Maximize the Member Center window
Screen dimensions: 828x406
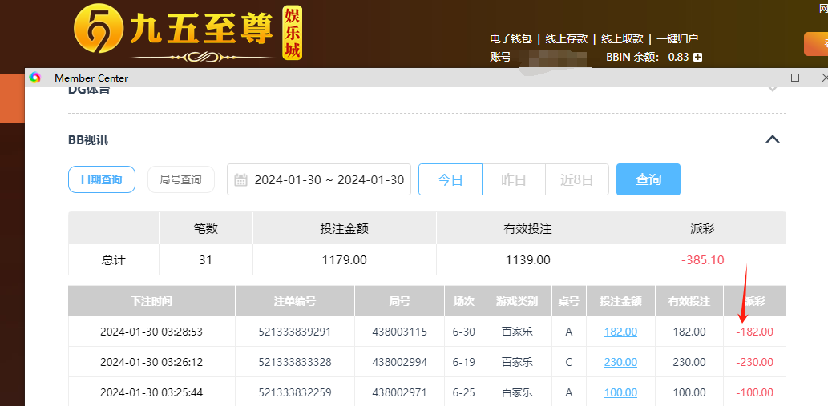pyautogui.click(x=795, y=78)
